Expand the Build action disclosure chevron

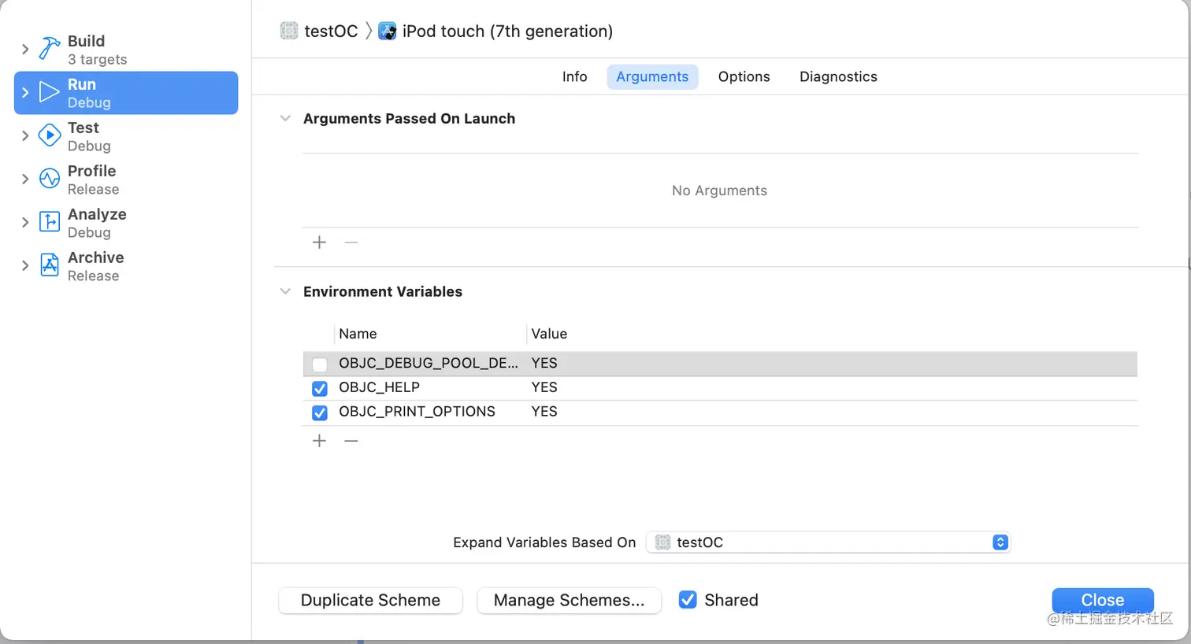25,50
